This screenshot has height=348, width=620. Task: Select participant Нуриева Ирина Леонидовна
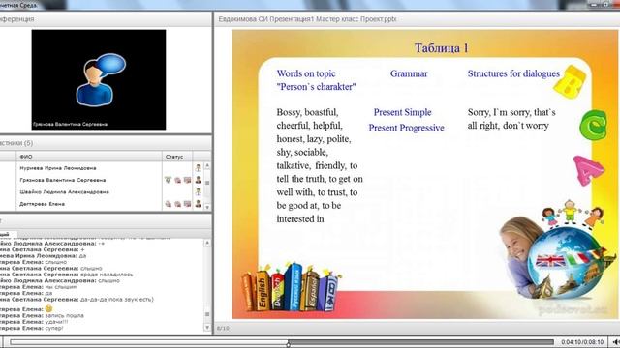click(x=58, y=168)
